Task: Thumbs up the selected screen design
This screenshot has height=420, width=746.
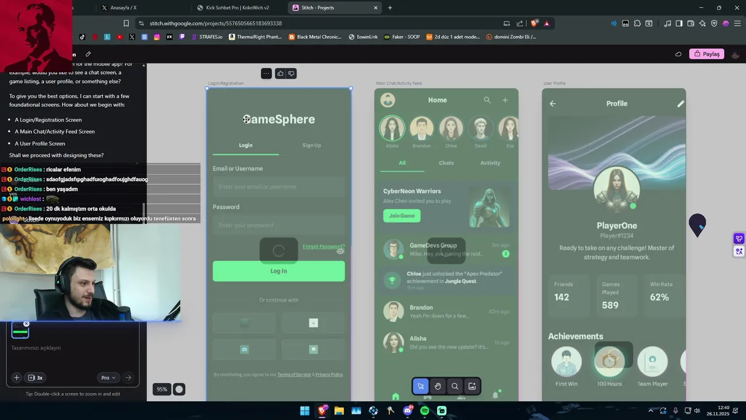Action: pyautogui.click(x=280, y=73)
